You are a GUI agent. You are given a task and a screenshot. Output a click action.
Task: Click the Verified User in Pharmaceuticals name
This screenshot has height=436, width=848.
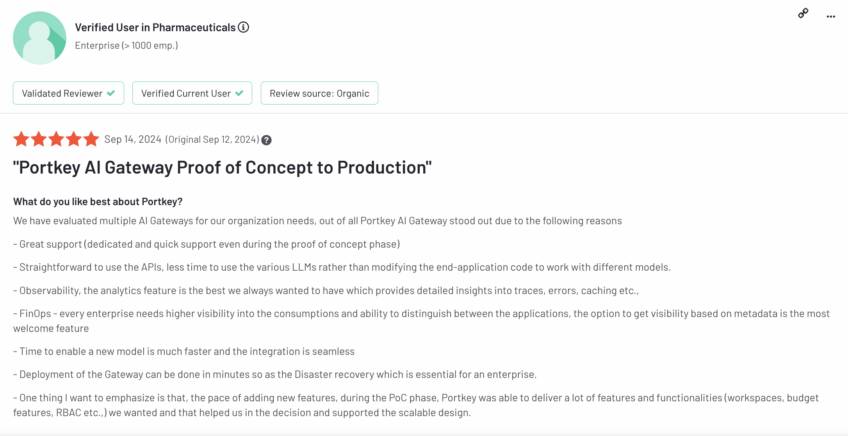point(155,27)
